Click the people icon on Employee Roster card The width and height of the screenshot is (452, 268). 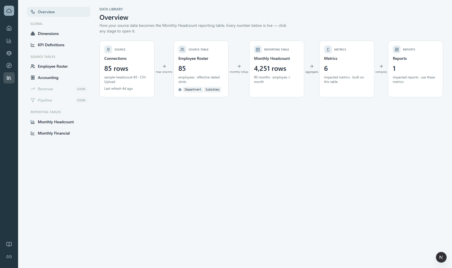[x=182, y=49]
